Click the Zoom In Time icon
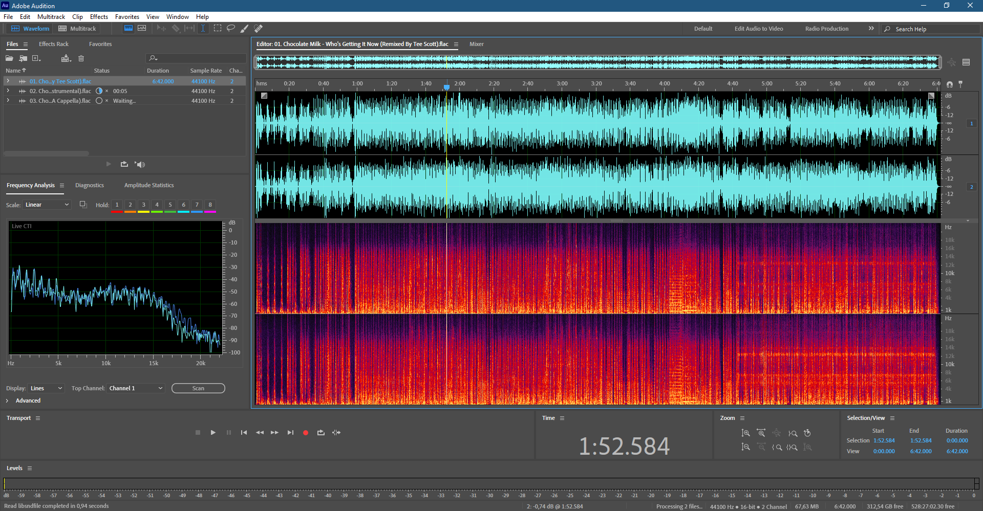This screenshot has width=983, height=511. [761, 433]
